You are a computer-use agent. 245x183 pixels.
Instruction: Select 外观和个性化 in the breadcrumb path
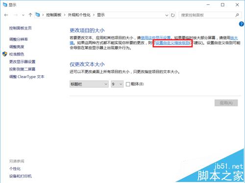pos(79,15)
